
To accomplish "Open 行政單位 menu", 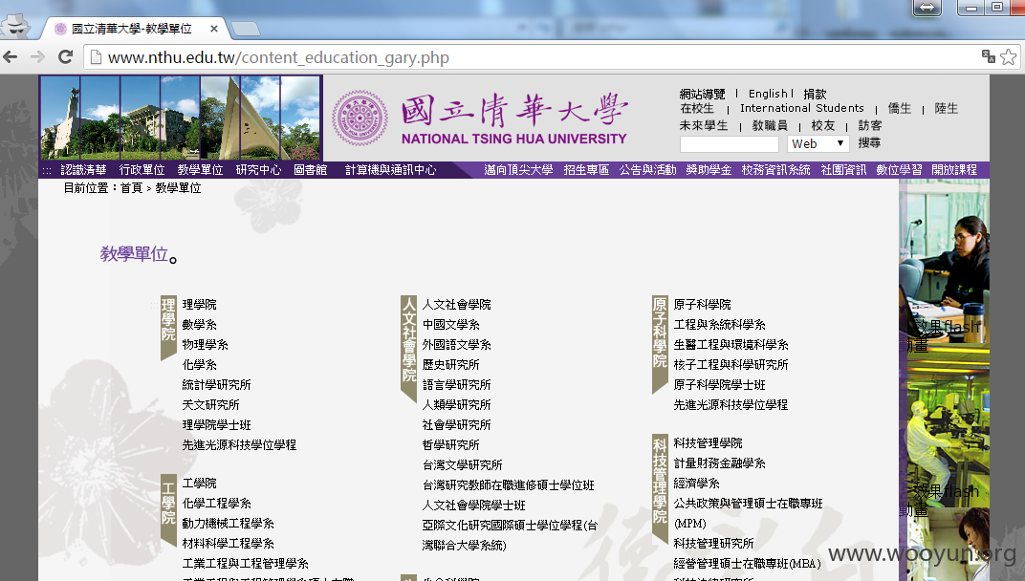I will 142,170.
